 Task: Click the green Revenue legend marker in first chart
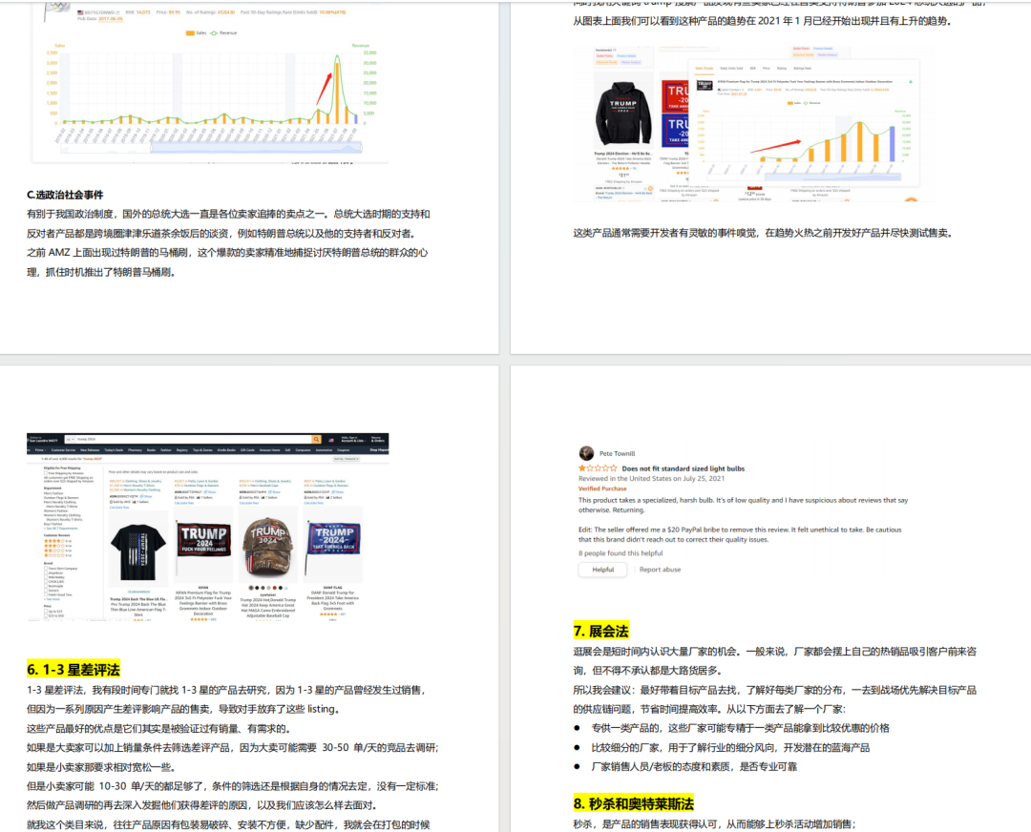point(213,32)
